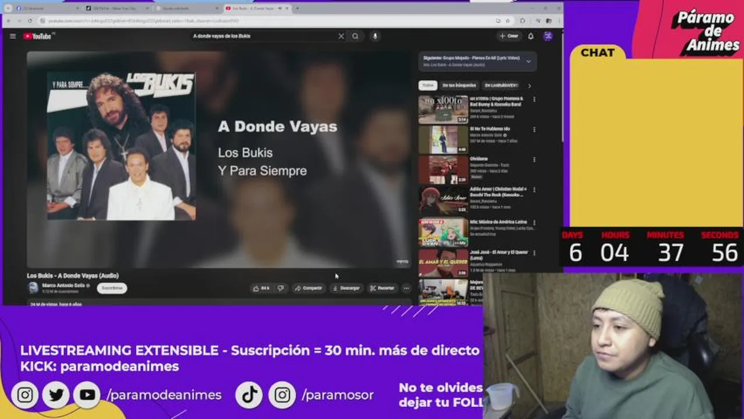The height and width of the screenshot is (419, 744).
Task: Select the De tus búsquedas chip
Action: click(460, 86)
